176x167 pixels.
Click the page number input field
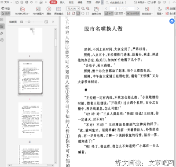click(122, 8)
